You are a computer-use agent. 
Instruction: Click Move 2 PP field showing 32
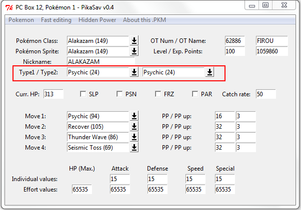tap(225, 126)
